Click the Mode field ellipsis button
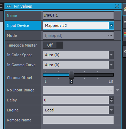Screen dimensions: 126x129 (x=110, y=36)
